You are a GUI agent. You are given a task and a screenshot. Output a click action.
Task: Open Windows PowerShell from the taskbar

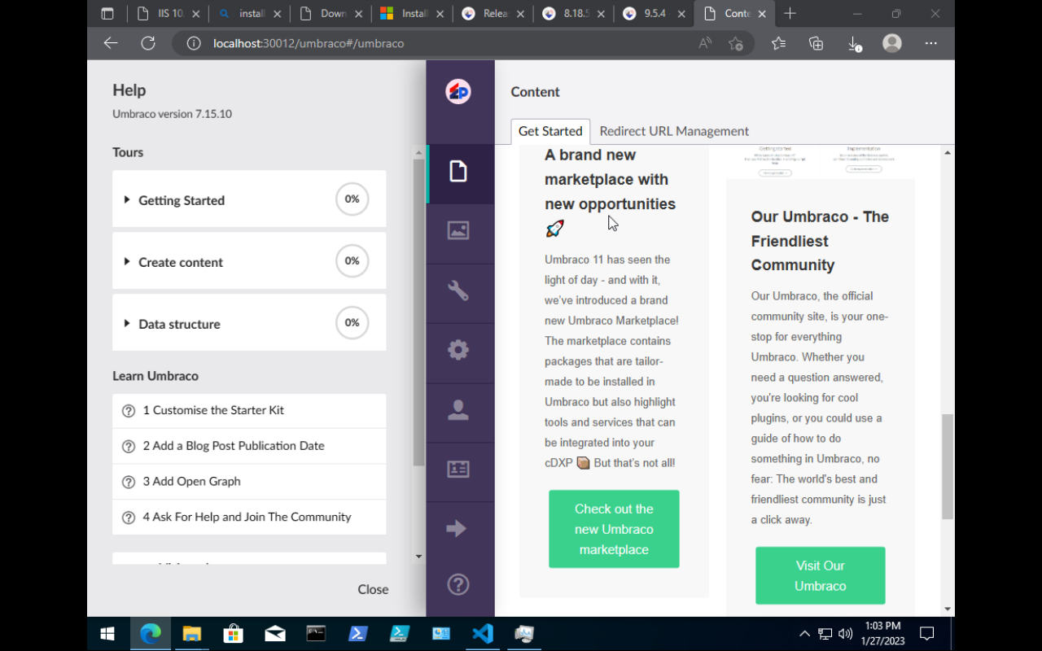click(x=358, y=633)
